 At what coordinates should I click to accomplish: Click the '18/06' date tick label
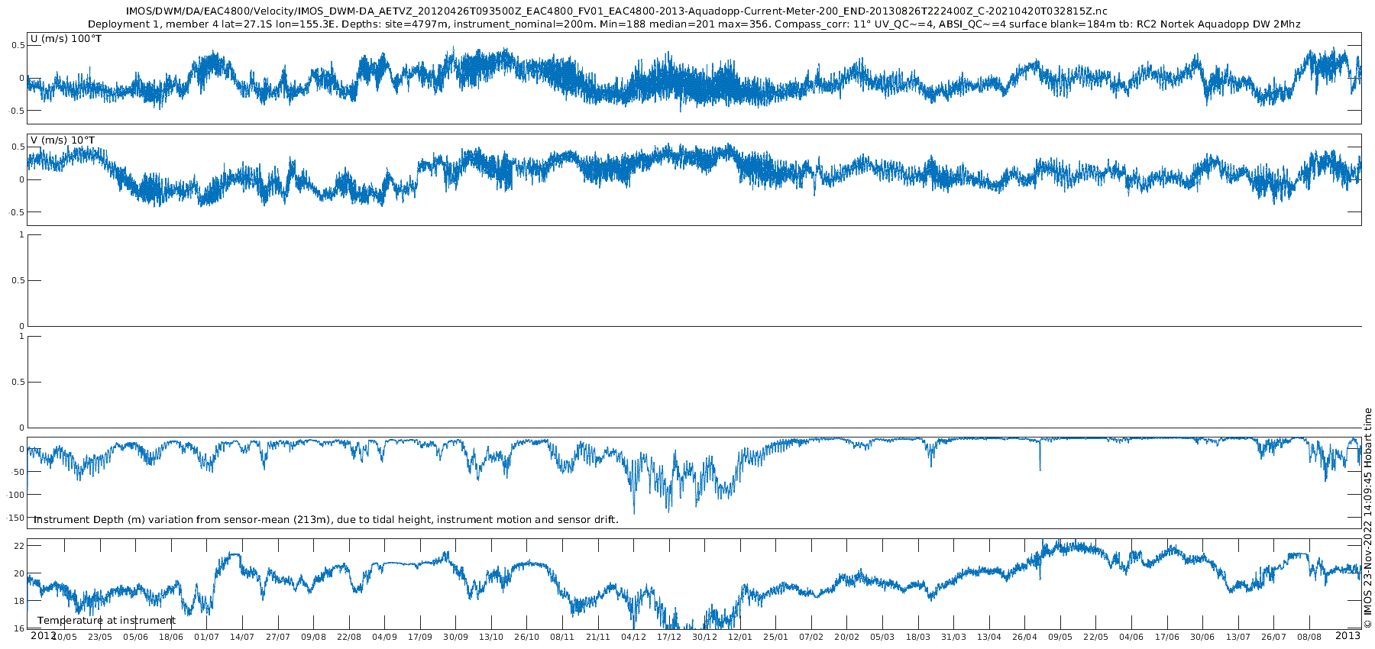pyautogui.click(x=171, y=637)
